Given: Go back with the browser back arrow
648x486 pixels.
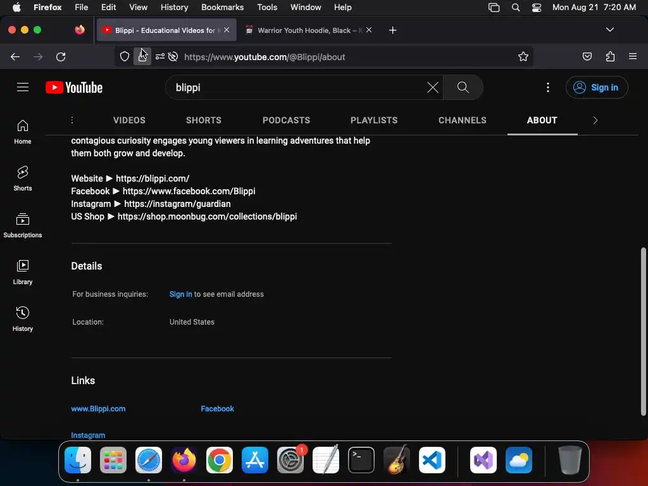Looking at the screenshot, I should tap(15, 56).
